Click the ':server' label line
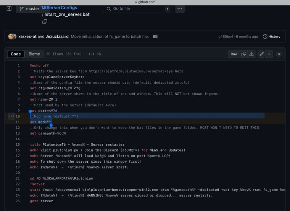Screen dimensions: 290x211 click(37, 184)
